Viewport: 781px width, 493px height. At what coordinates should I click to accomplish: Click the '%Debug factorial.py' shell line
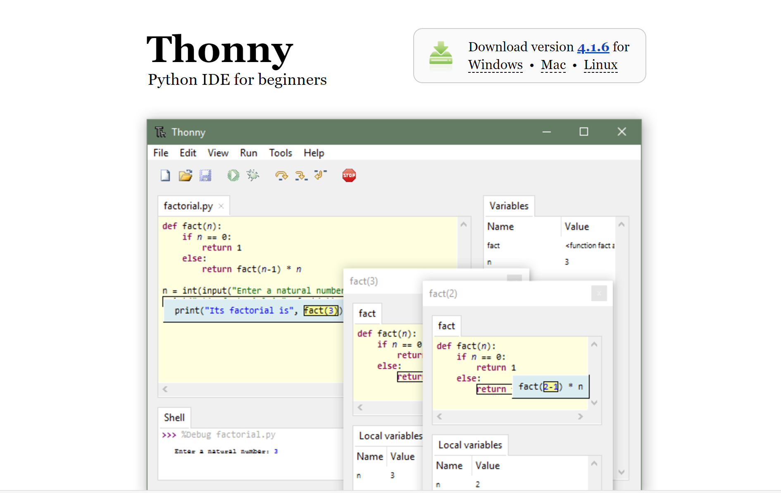click(228, 435)
